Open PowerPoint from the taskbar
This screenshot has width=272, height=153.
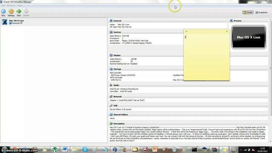pos(155,149)
